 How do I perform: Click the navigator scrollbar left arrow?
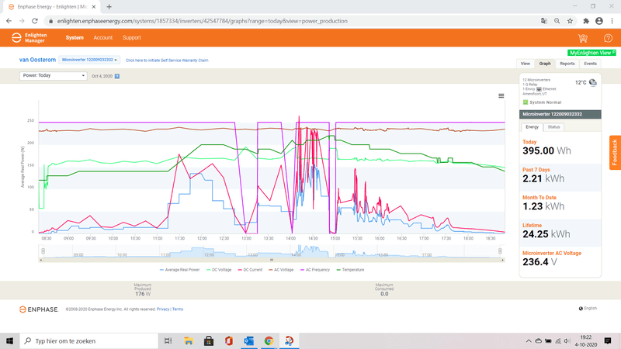41,260
